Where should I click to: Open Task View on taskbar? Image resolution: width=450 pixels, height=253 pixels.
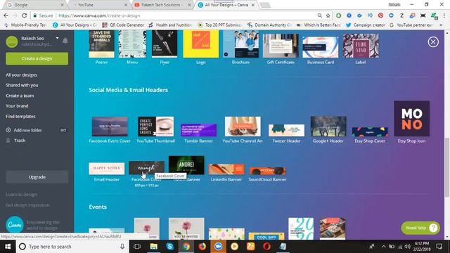coord(137,247)
